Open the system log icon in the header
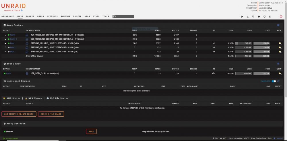This screenshot has width=287, height=141. pos(270,16)
